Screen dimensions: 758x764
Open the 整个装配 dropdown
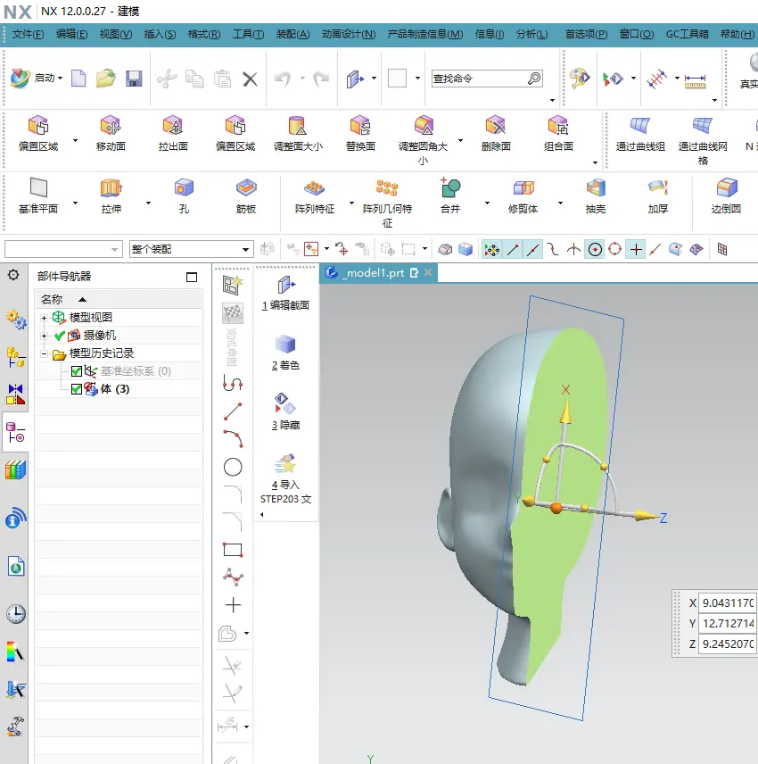click(x=192, y=250)
